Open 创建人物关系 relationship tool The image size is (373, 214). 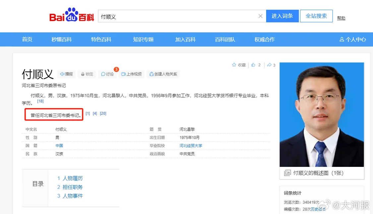(x=152, y=74)
